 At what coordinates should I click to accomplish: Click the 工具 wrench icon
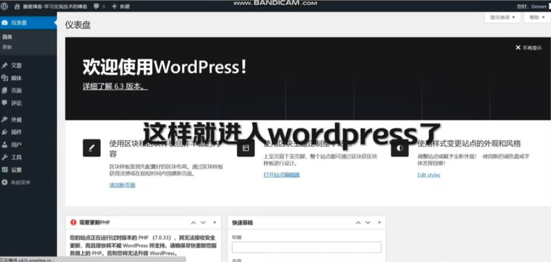5,157
